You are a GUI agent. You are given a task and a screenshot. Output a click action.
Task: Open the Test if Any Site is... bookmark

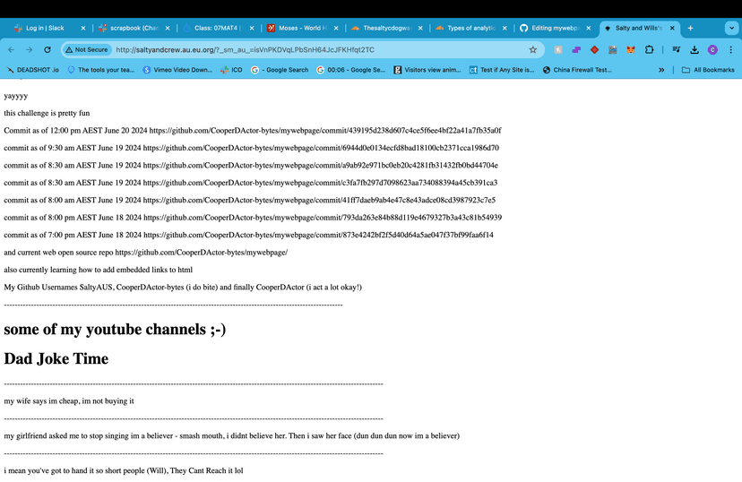point(502,70)
